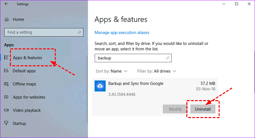Click the Home icon in sidebar

(x=6, y=19)
